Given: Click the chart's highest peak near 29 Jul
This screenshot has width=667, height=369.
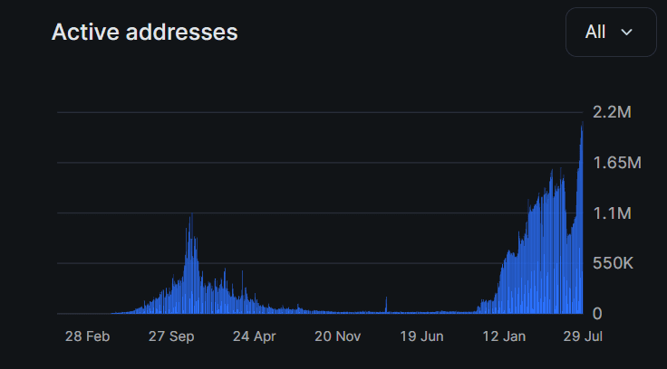Looking at the screenshot, I should coord(582,124).
